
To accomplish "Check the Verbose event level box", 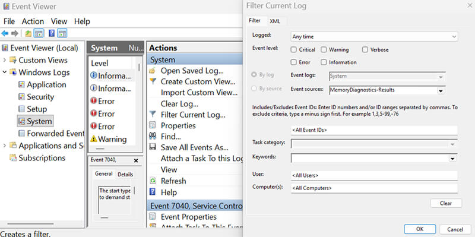I will [x=365, y=50].
